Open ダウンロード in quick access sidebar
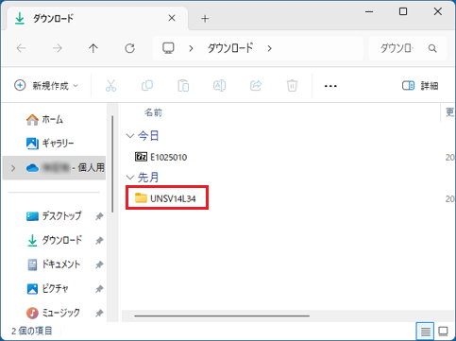456x341 pixels. [54, 240]
